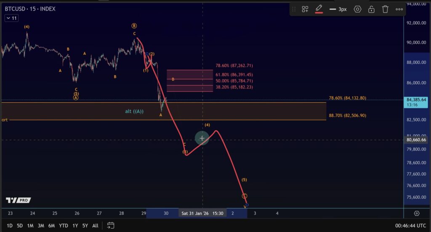Open chart axis settings gear icon
Screen dimensions: 431x232
[417, 213]
